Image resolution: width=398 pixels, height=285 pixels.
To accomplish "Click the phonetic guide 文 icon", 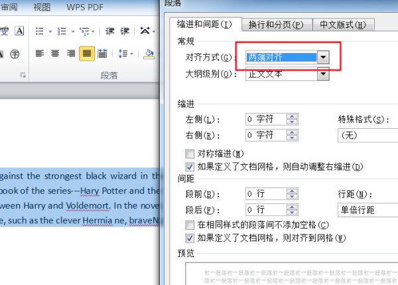I will [x=5, y=31].
